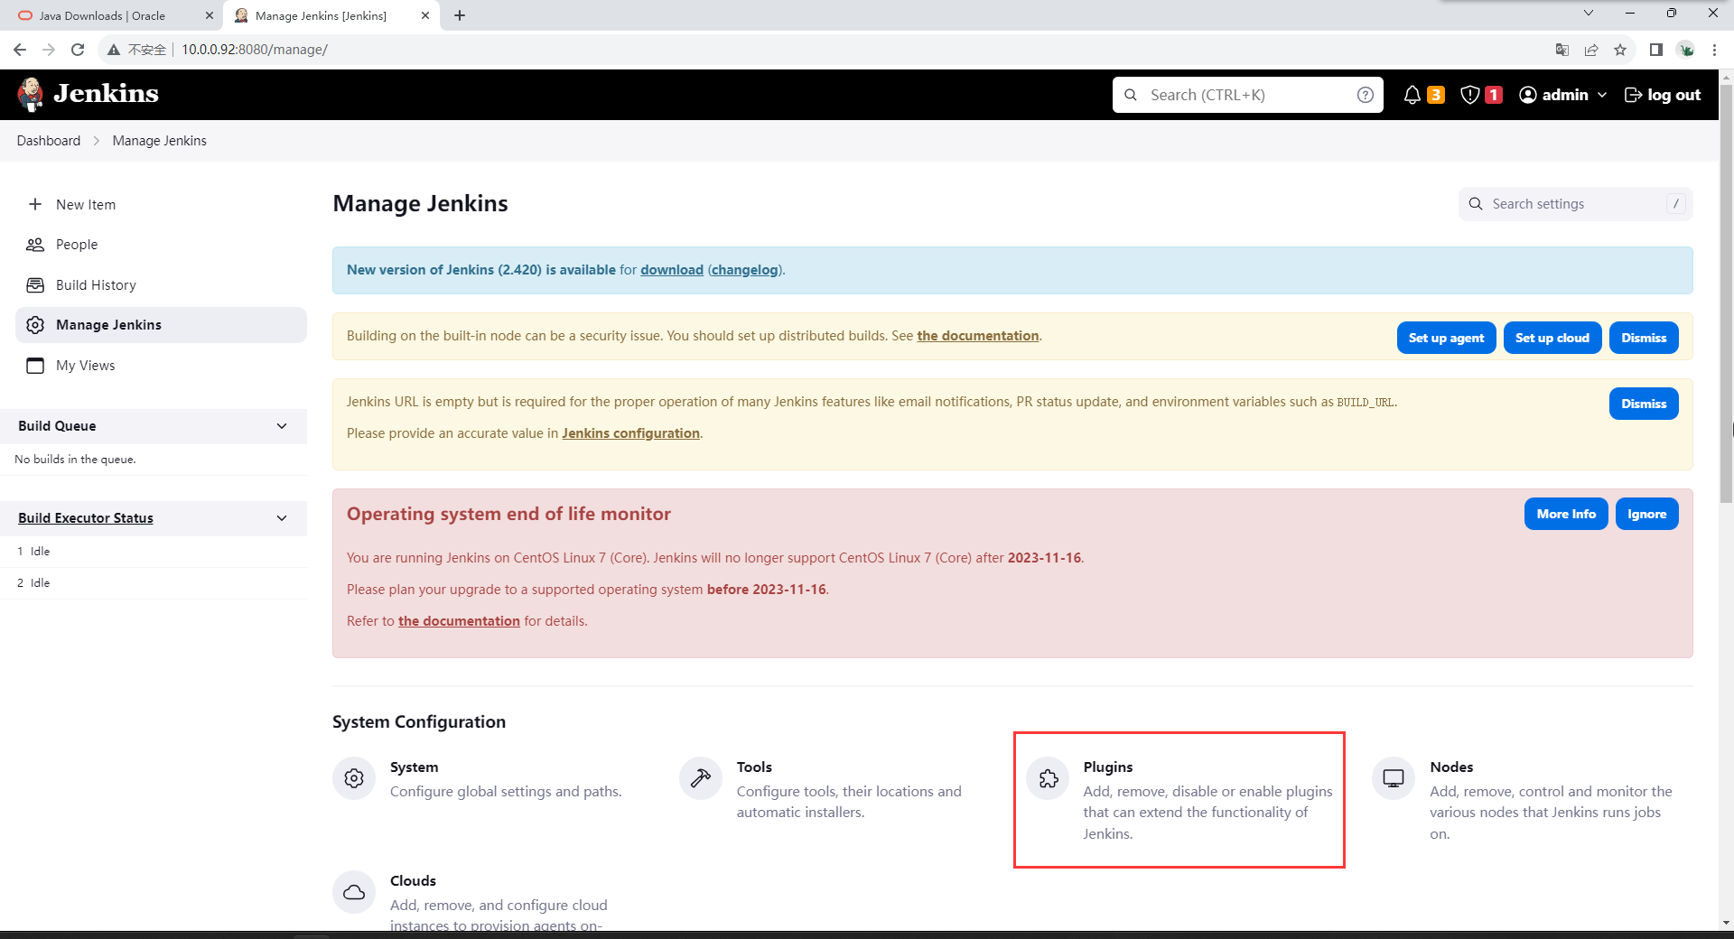Open the Plugins puzzle piece icon
The width and height of the screenshot is (1734, 939).
click(x=1048, y=778)
